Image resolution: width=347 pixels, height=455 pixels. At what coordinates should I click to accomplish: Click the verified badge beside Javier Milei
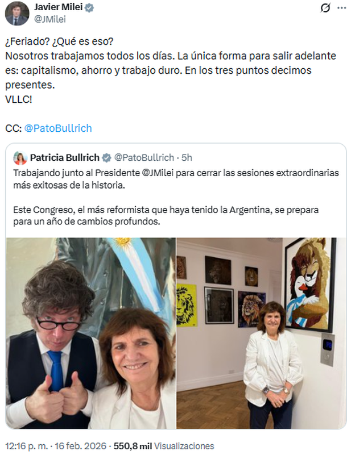click(89, 7)
